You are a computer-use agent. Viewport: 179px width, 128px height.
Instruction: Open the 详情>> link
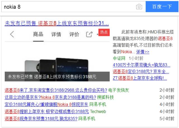point(143,52)
